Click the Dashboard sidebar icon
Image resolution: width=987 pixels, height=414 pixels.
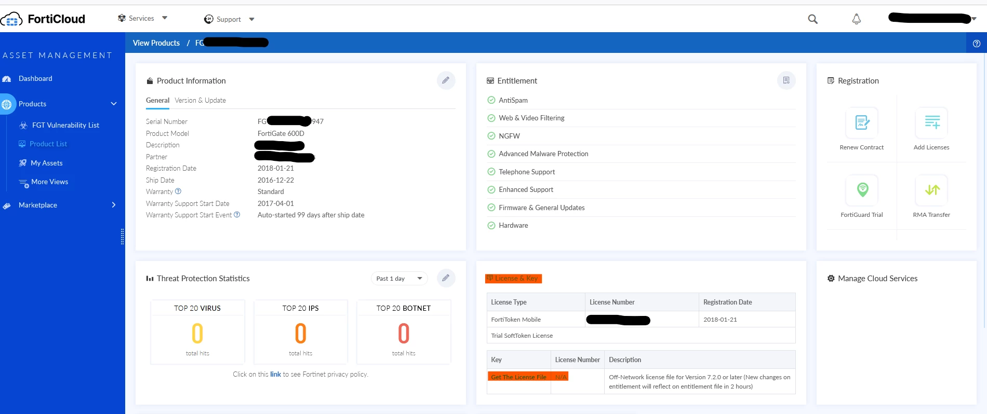(7, 79)
